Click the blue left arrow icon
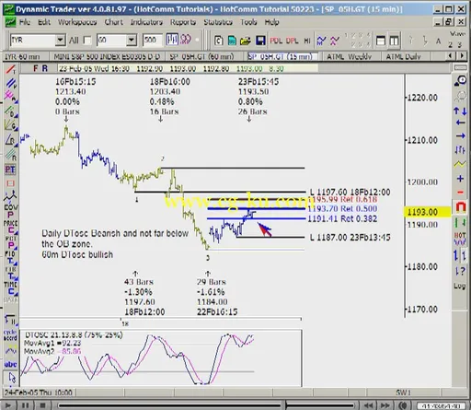 (460, 123)
